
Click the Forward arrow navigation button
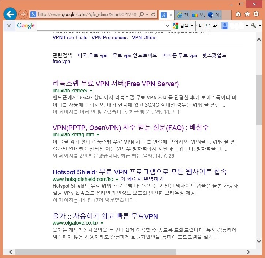pyautogui.click(x=23, y=14)
